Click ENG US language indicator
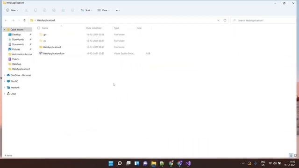The height and width of the screenshot is (168, 299). (x=263, y=163)
